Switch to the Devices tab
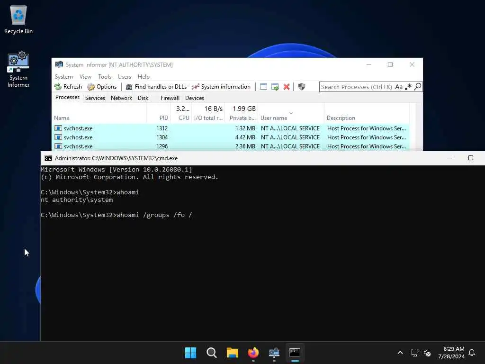The image size is (485, 364). tap(195, 98)
